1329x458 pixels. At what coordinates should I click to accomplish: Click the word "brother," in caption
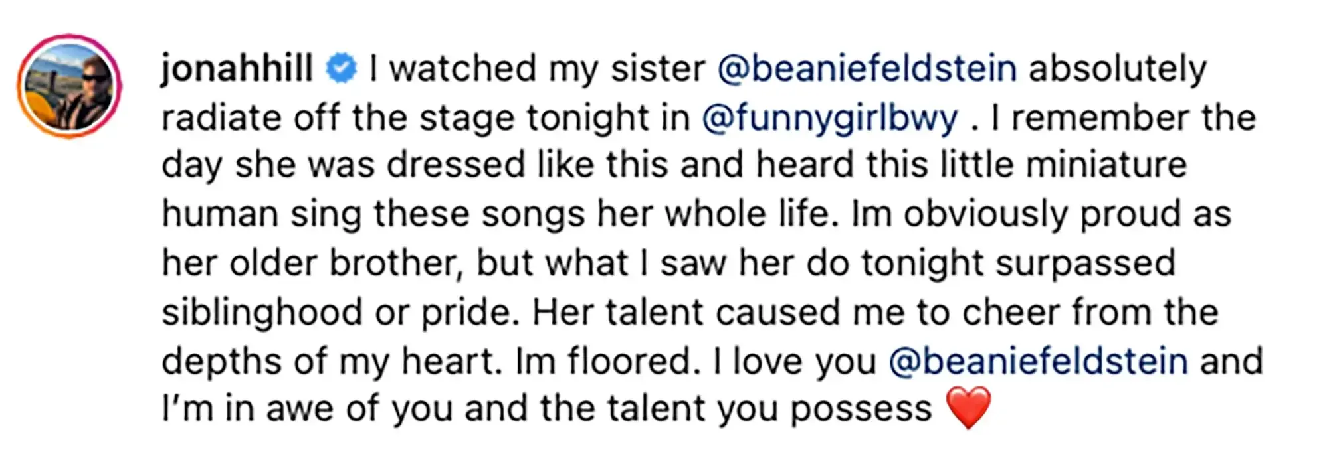(x=396, y=264)
